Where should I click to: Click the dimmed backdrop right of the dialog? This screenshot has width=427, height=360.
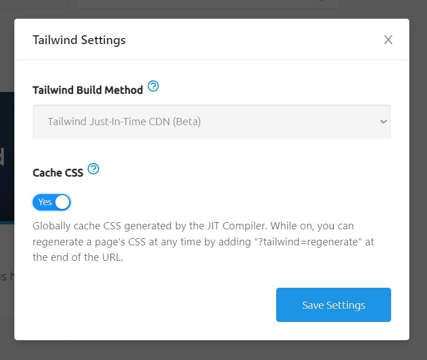pos(418,182)
